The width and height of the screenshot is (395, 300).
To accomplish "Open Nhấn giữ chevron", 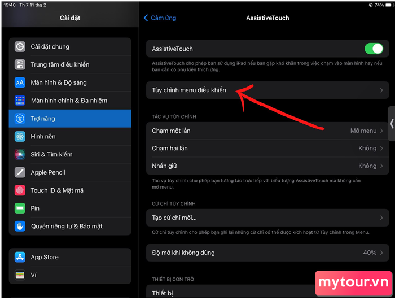I will point(381,166).
